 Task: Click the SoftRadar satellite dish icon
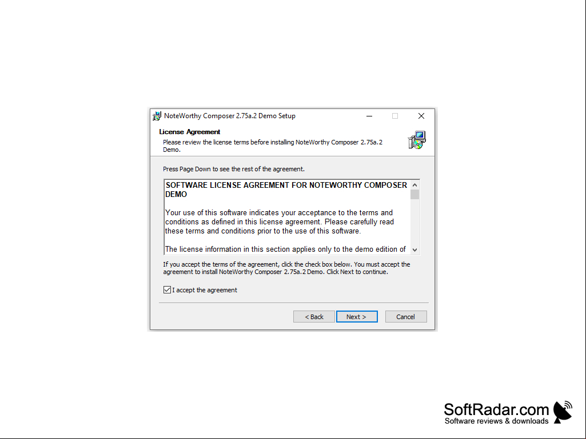[563, 412]
